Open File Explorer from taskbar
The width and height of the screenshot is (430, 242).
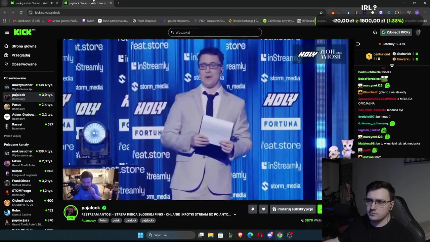[x=211, y=235]
